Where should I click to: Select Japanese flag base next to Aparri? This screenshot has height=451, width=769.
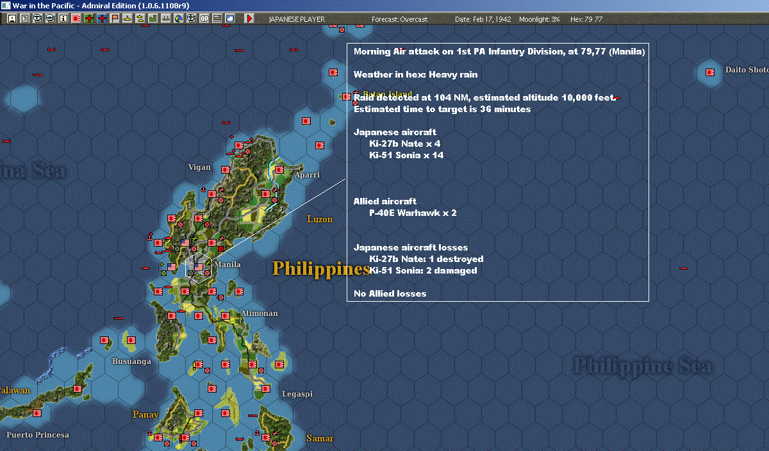tap(279, 170)
